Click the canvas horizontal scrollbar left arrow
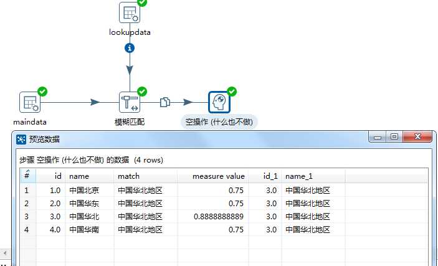This screenshot has width=438, height=266. click(4, 253)
